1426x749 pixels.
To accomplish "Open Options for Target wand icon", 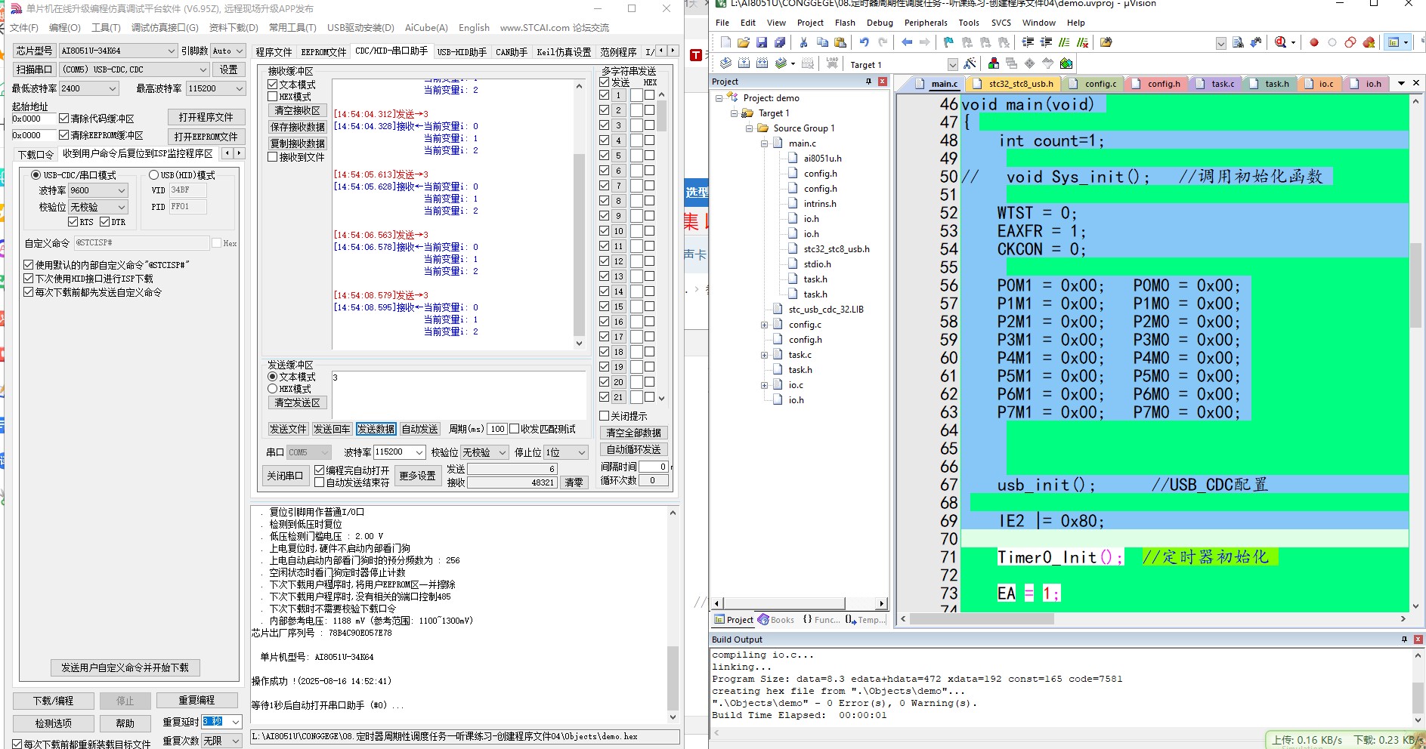I will (970, 63).
